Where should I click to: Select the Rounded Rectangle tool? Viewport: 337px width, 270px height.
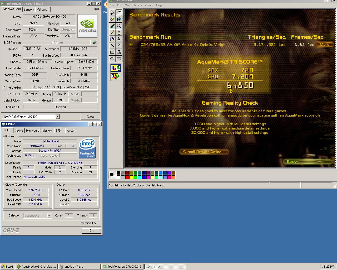[119, 59]
